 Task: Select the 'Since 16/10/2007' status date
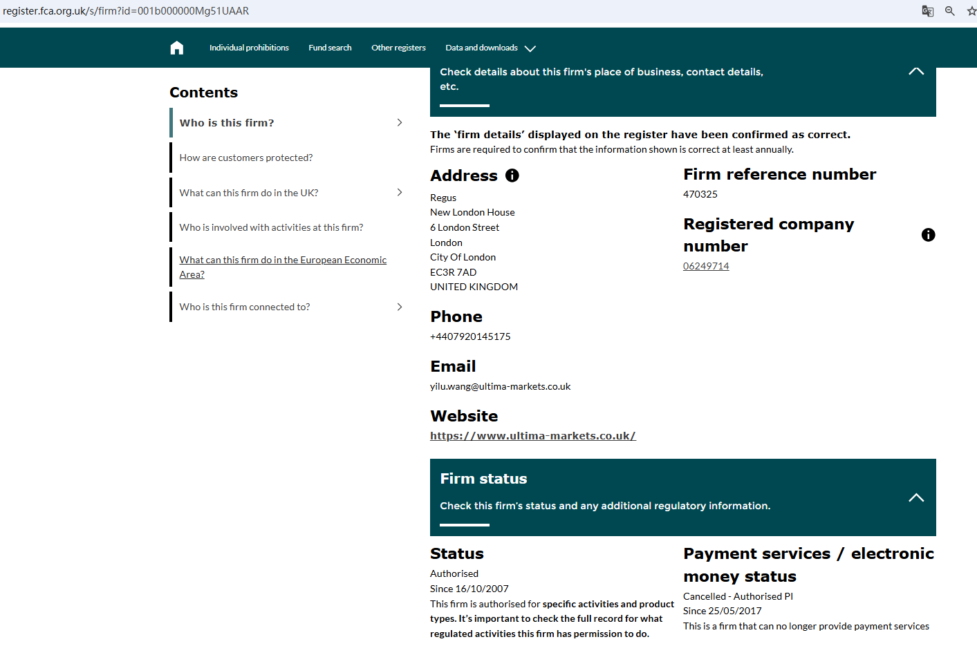(469, 589)
